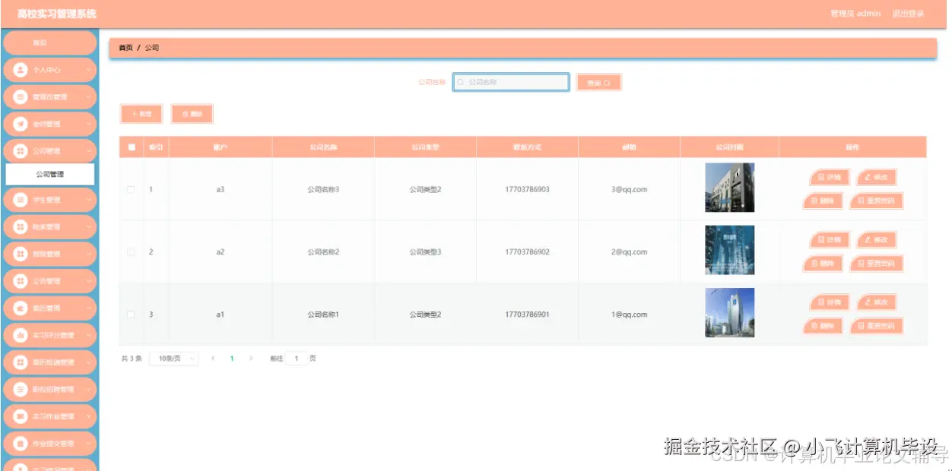Click the 删除 button above the table
Image resolution: width=952 pixels, height=471 pixels.
(x=192, y=114)
